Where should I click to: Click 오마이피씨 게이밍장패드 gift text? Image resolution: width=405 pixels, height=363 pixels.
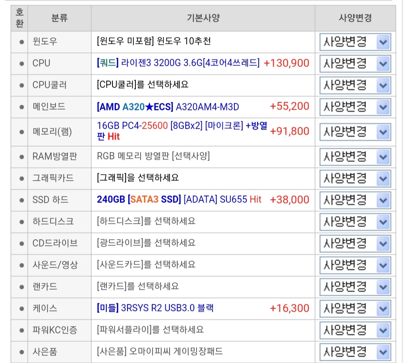pyautogui.click(x=175, y=351)
